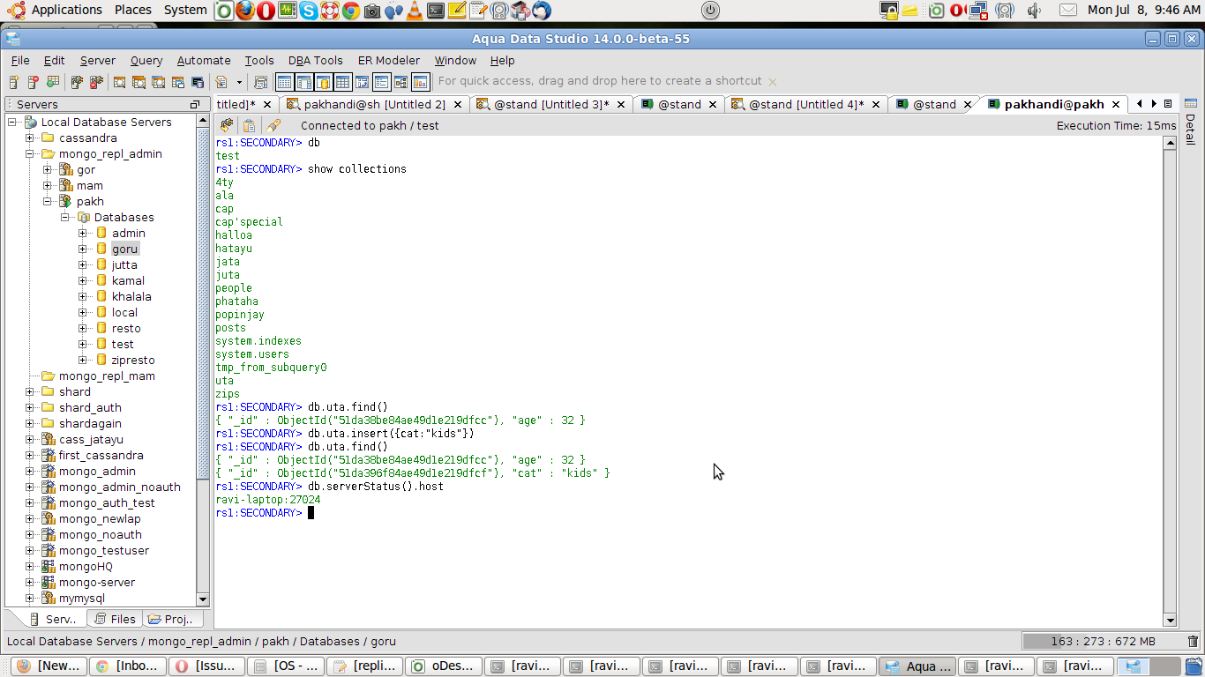The width and height of the screenshot is (1205, 677).
Task: Expand the gor server node
Action: pyautogui.click(x=48, y=170)
